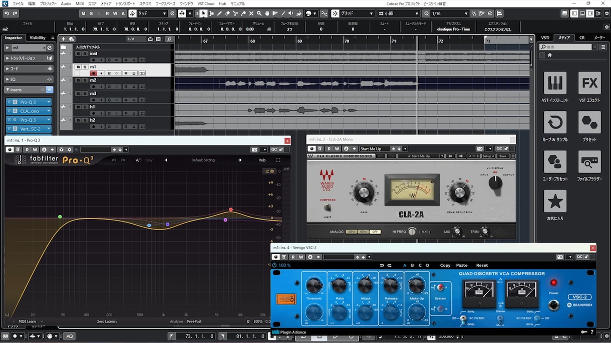Click the Pro-Q 3 full screen icon
611x343 pixels.
278,160
